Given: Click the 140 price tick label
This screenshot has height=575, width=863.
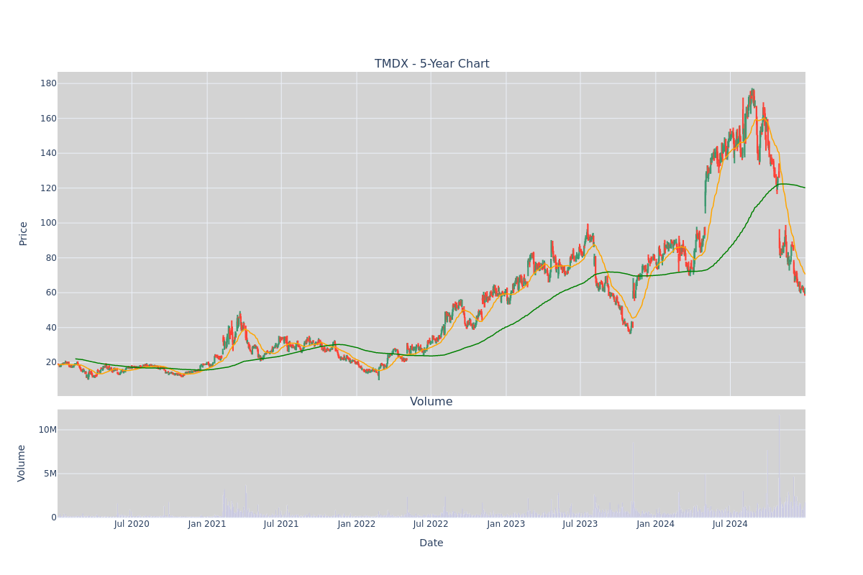Looking at the screenshot, I should pyautogui.click(x=47, y=153).
